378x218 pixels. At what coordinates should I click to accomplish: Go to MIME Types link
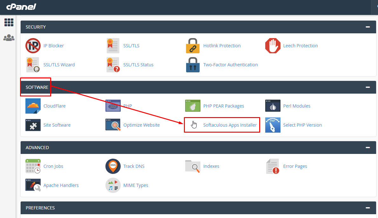click(136, 185)
